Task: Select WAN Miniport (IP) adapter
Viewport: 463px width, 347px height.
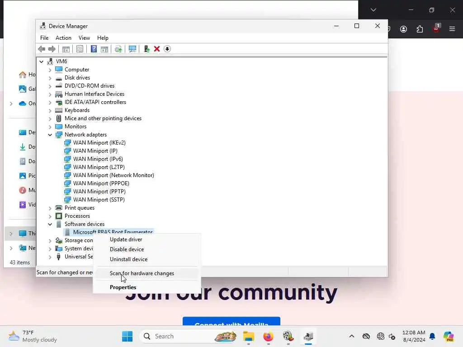Action: 95,151
